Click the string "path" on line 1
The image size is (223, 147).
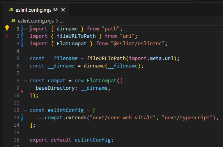click(111, 29)
